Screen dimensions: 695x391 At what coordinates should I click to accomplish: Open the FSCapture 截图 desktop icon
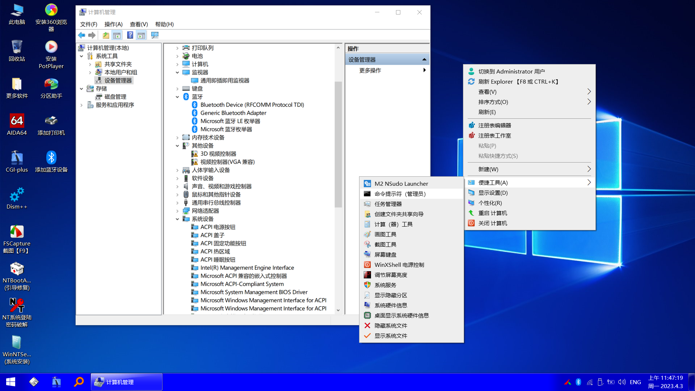pos(17,239)
